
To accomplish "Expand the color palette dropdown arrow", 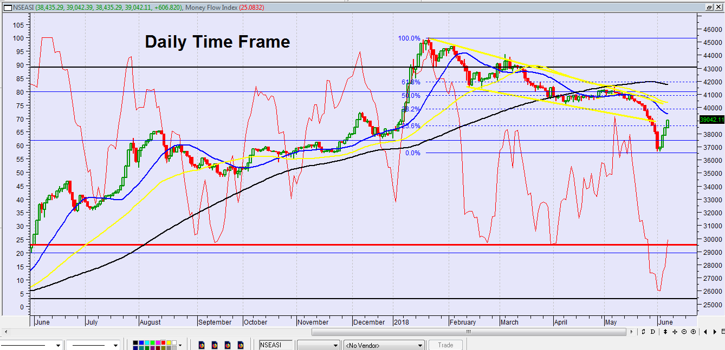I will click(180, 345).
